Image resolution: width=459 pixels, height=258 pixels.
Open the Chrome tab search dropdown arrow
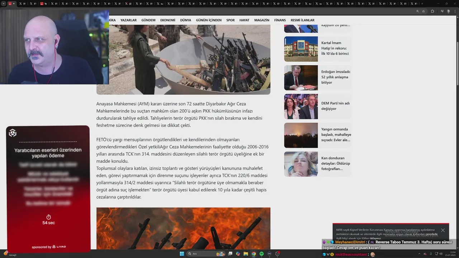click(4, 4)
